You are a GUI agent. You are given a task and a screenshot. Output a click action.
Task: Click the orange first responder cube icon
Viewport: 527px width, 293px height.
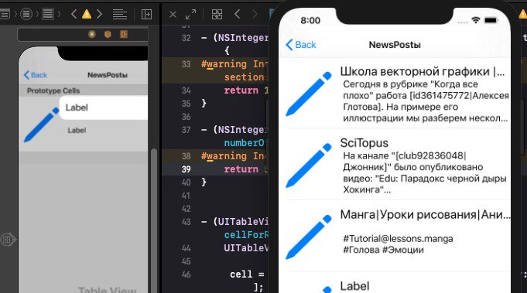tap(108, 34)
